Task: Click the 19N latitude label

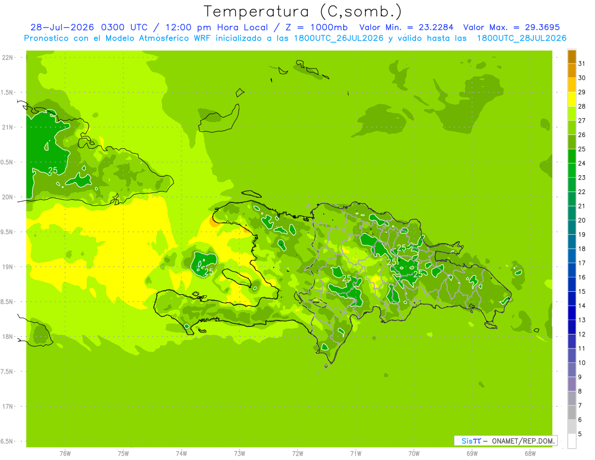Action: coord(8,267)
